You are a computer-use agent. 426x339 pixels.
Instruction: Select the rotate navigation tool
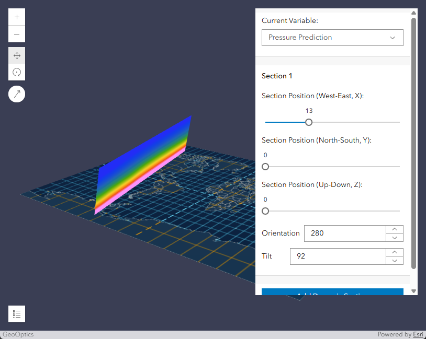(x=17, y=72)
